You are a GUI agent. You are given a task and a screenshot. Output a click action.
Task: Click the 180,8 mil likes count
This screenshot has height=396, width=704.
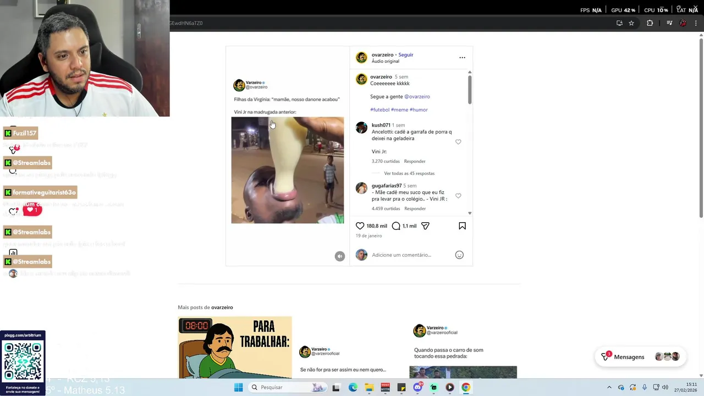[377, 226]
